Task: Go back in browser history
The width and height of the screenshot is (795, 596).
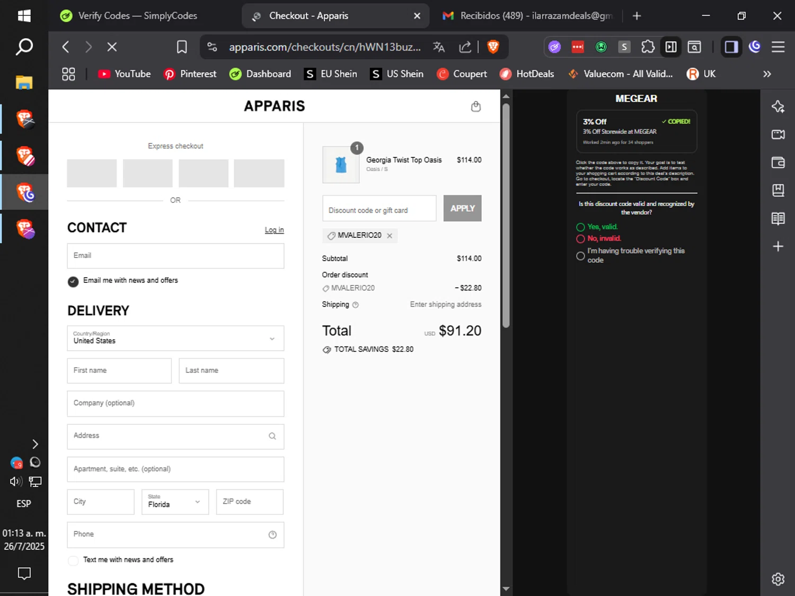Action: (x=66, y=47)
